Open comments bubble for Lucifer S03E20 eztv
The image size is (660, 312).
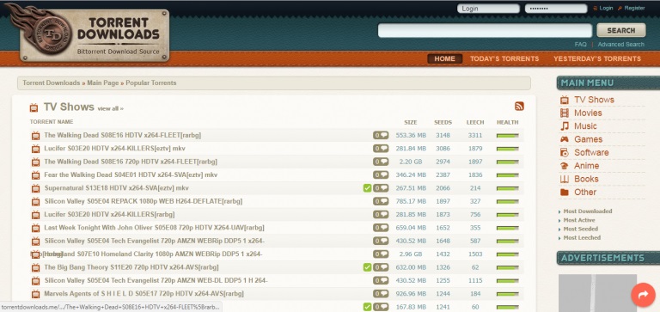pyautogui.click(x=381, y=149)
